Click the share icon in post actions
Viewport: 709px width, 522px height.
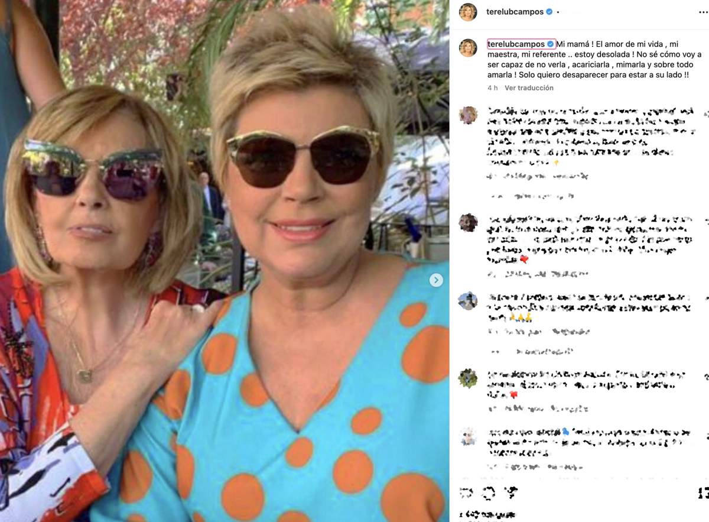point(512,492)
